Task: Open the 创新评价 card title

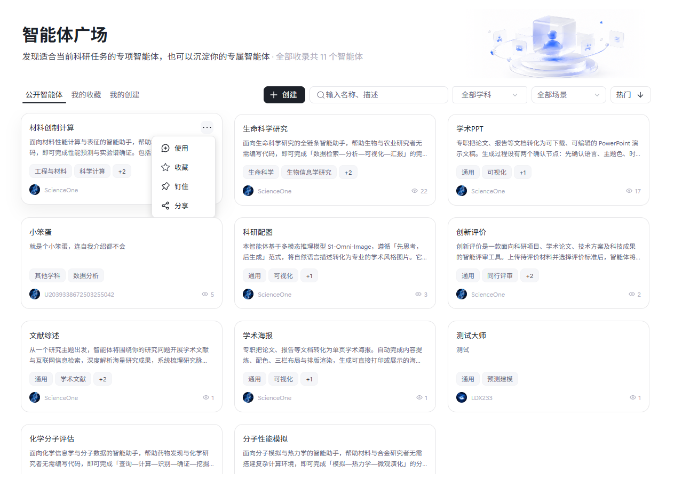Action: tap(471, 232)
